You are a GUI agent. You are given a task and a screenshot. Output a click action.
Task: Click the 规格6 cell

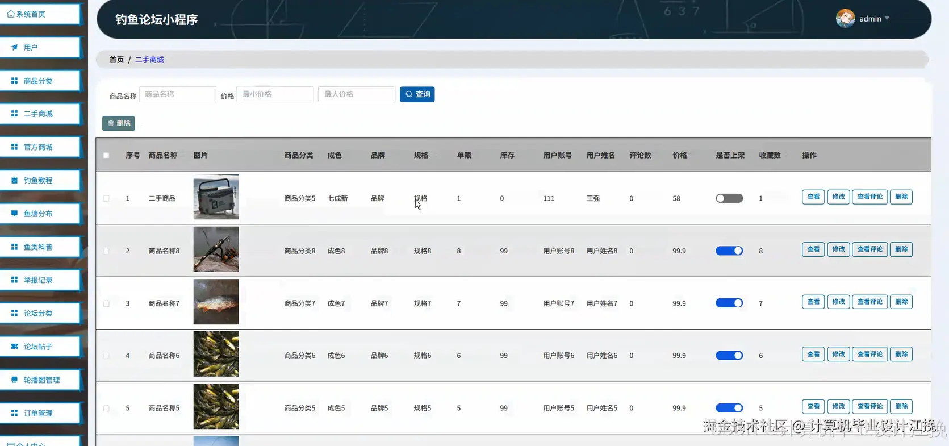(423, 356)
